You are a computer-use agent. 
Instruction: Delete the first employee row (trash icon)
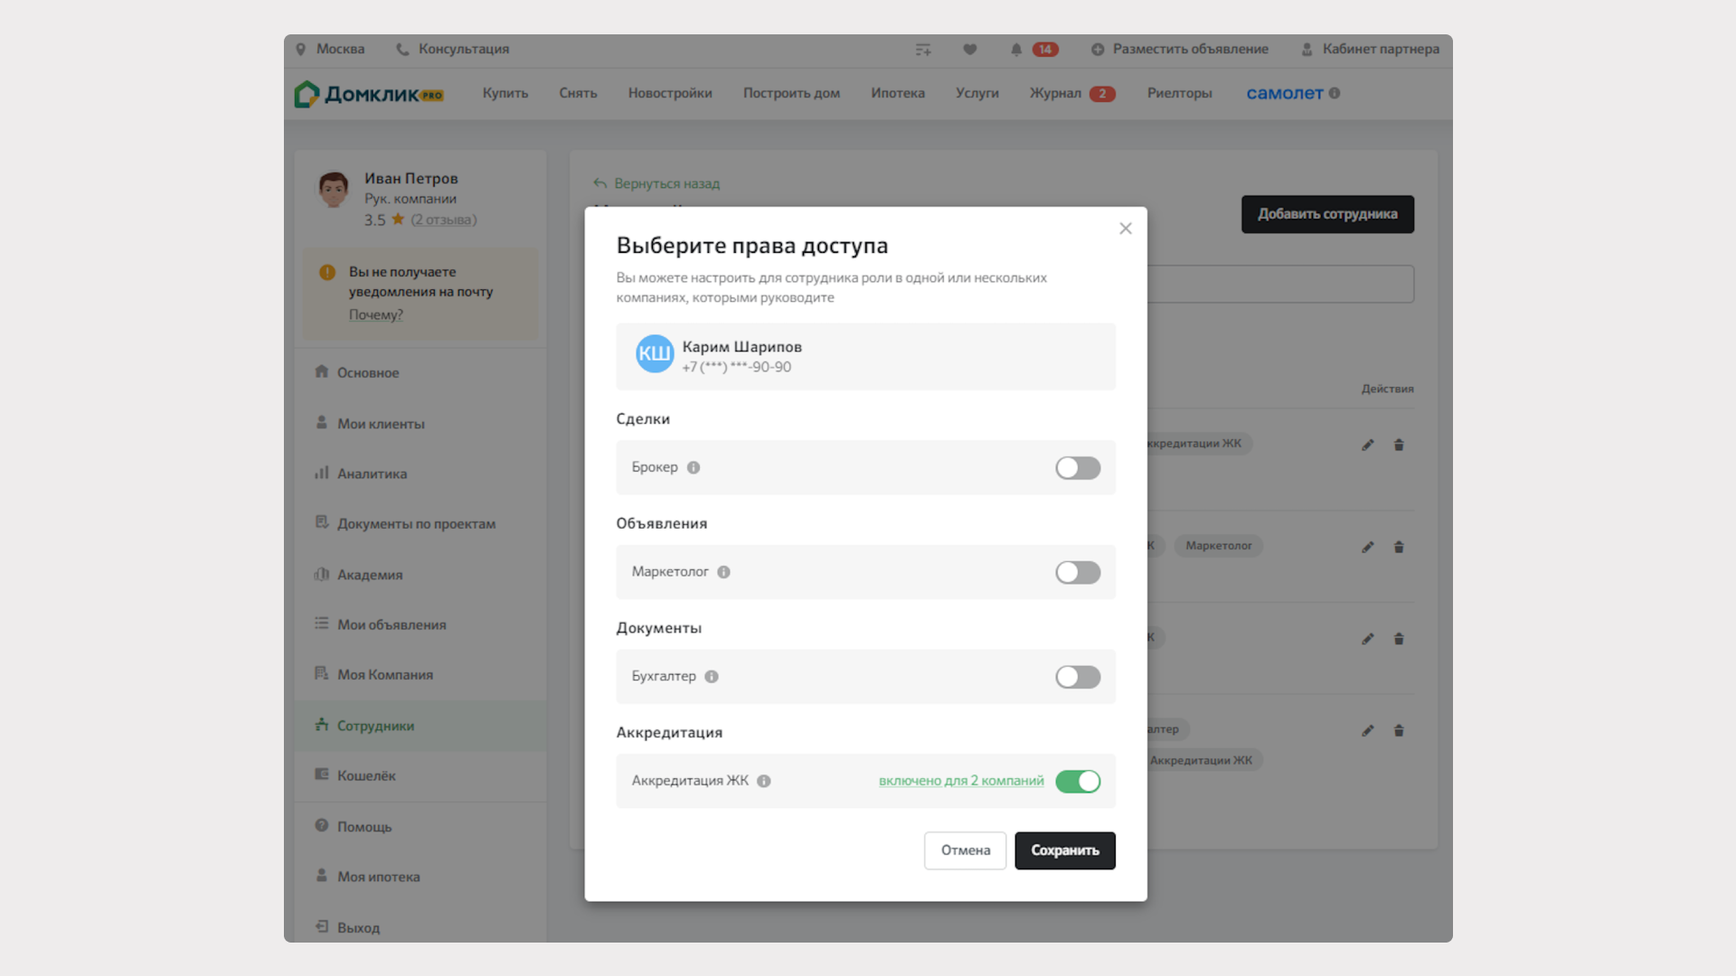pyautogui.click(x=1399, y=445)
